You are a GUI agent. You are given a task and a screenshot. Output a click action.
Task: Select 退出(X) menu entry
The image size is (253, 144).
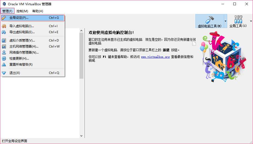pyautogui.click(x=33, y=73)
